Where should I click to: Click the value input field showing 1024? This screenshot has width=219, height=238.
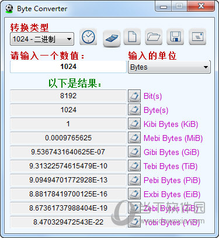[x=68, y=67]
